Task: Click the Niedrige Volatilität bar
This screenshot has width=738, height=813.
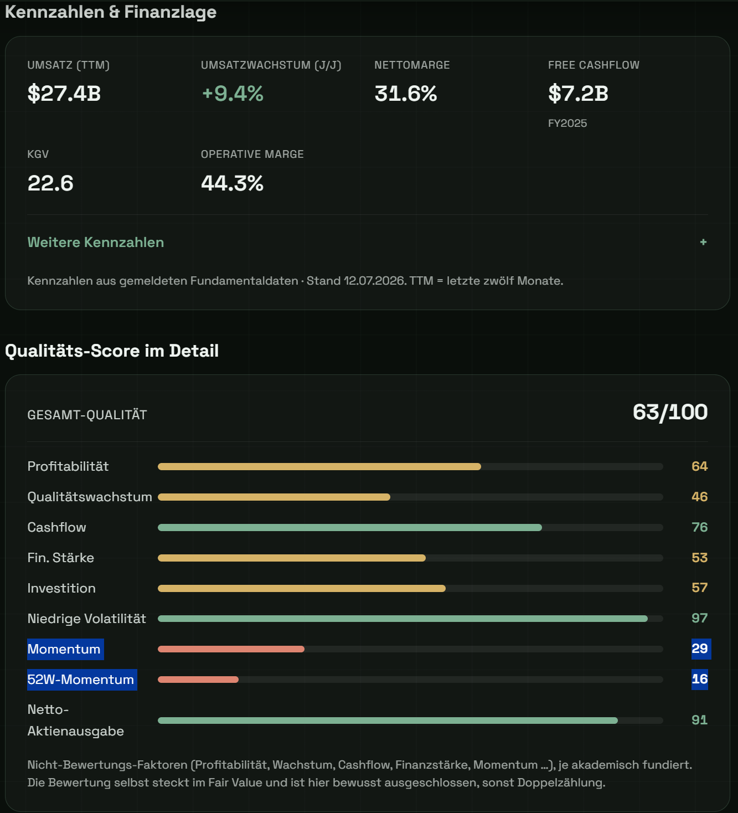Action: (410, 619)
